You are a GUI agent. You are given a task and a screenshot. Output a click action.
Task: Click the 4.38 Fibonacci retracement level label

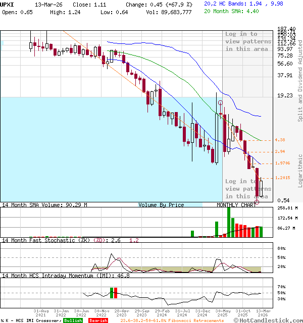coord(280,140)
